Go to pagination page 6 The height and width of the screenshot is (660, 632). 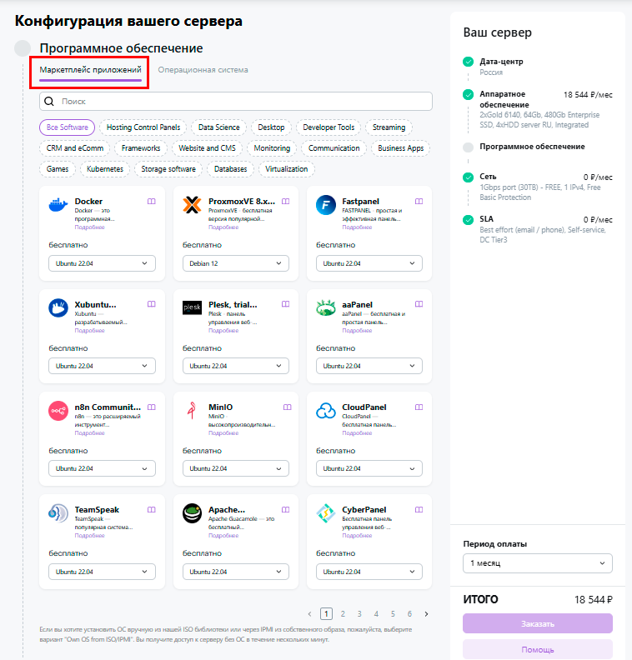pos(409,614)
